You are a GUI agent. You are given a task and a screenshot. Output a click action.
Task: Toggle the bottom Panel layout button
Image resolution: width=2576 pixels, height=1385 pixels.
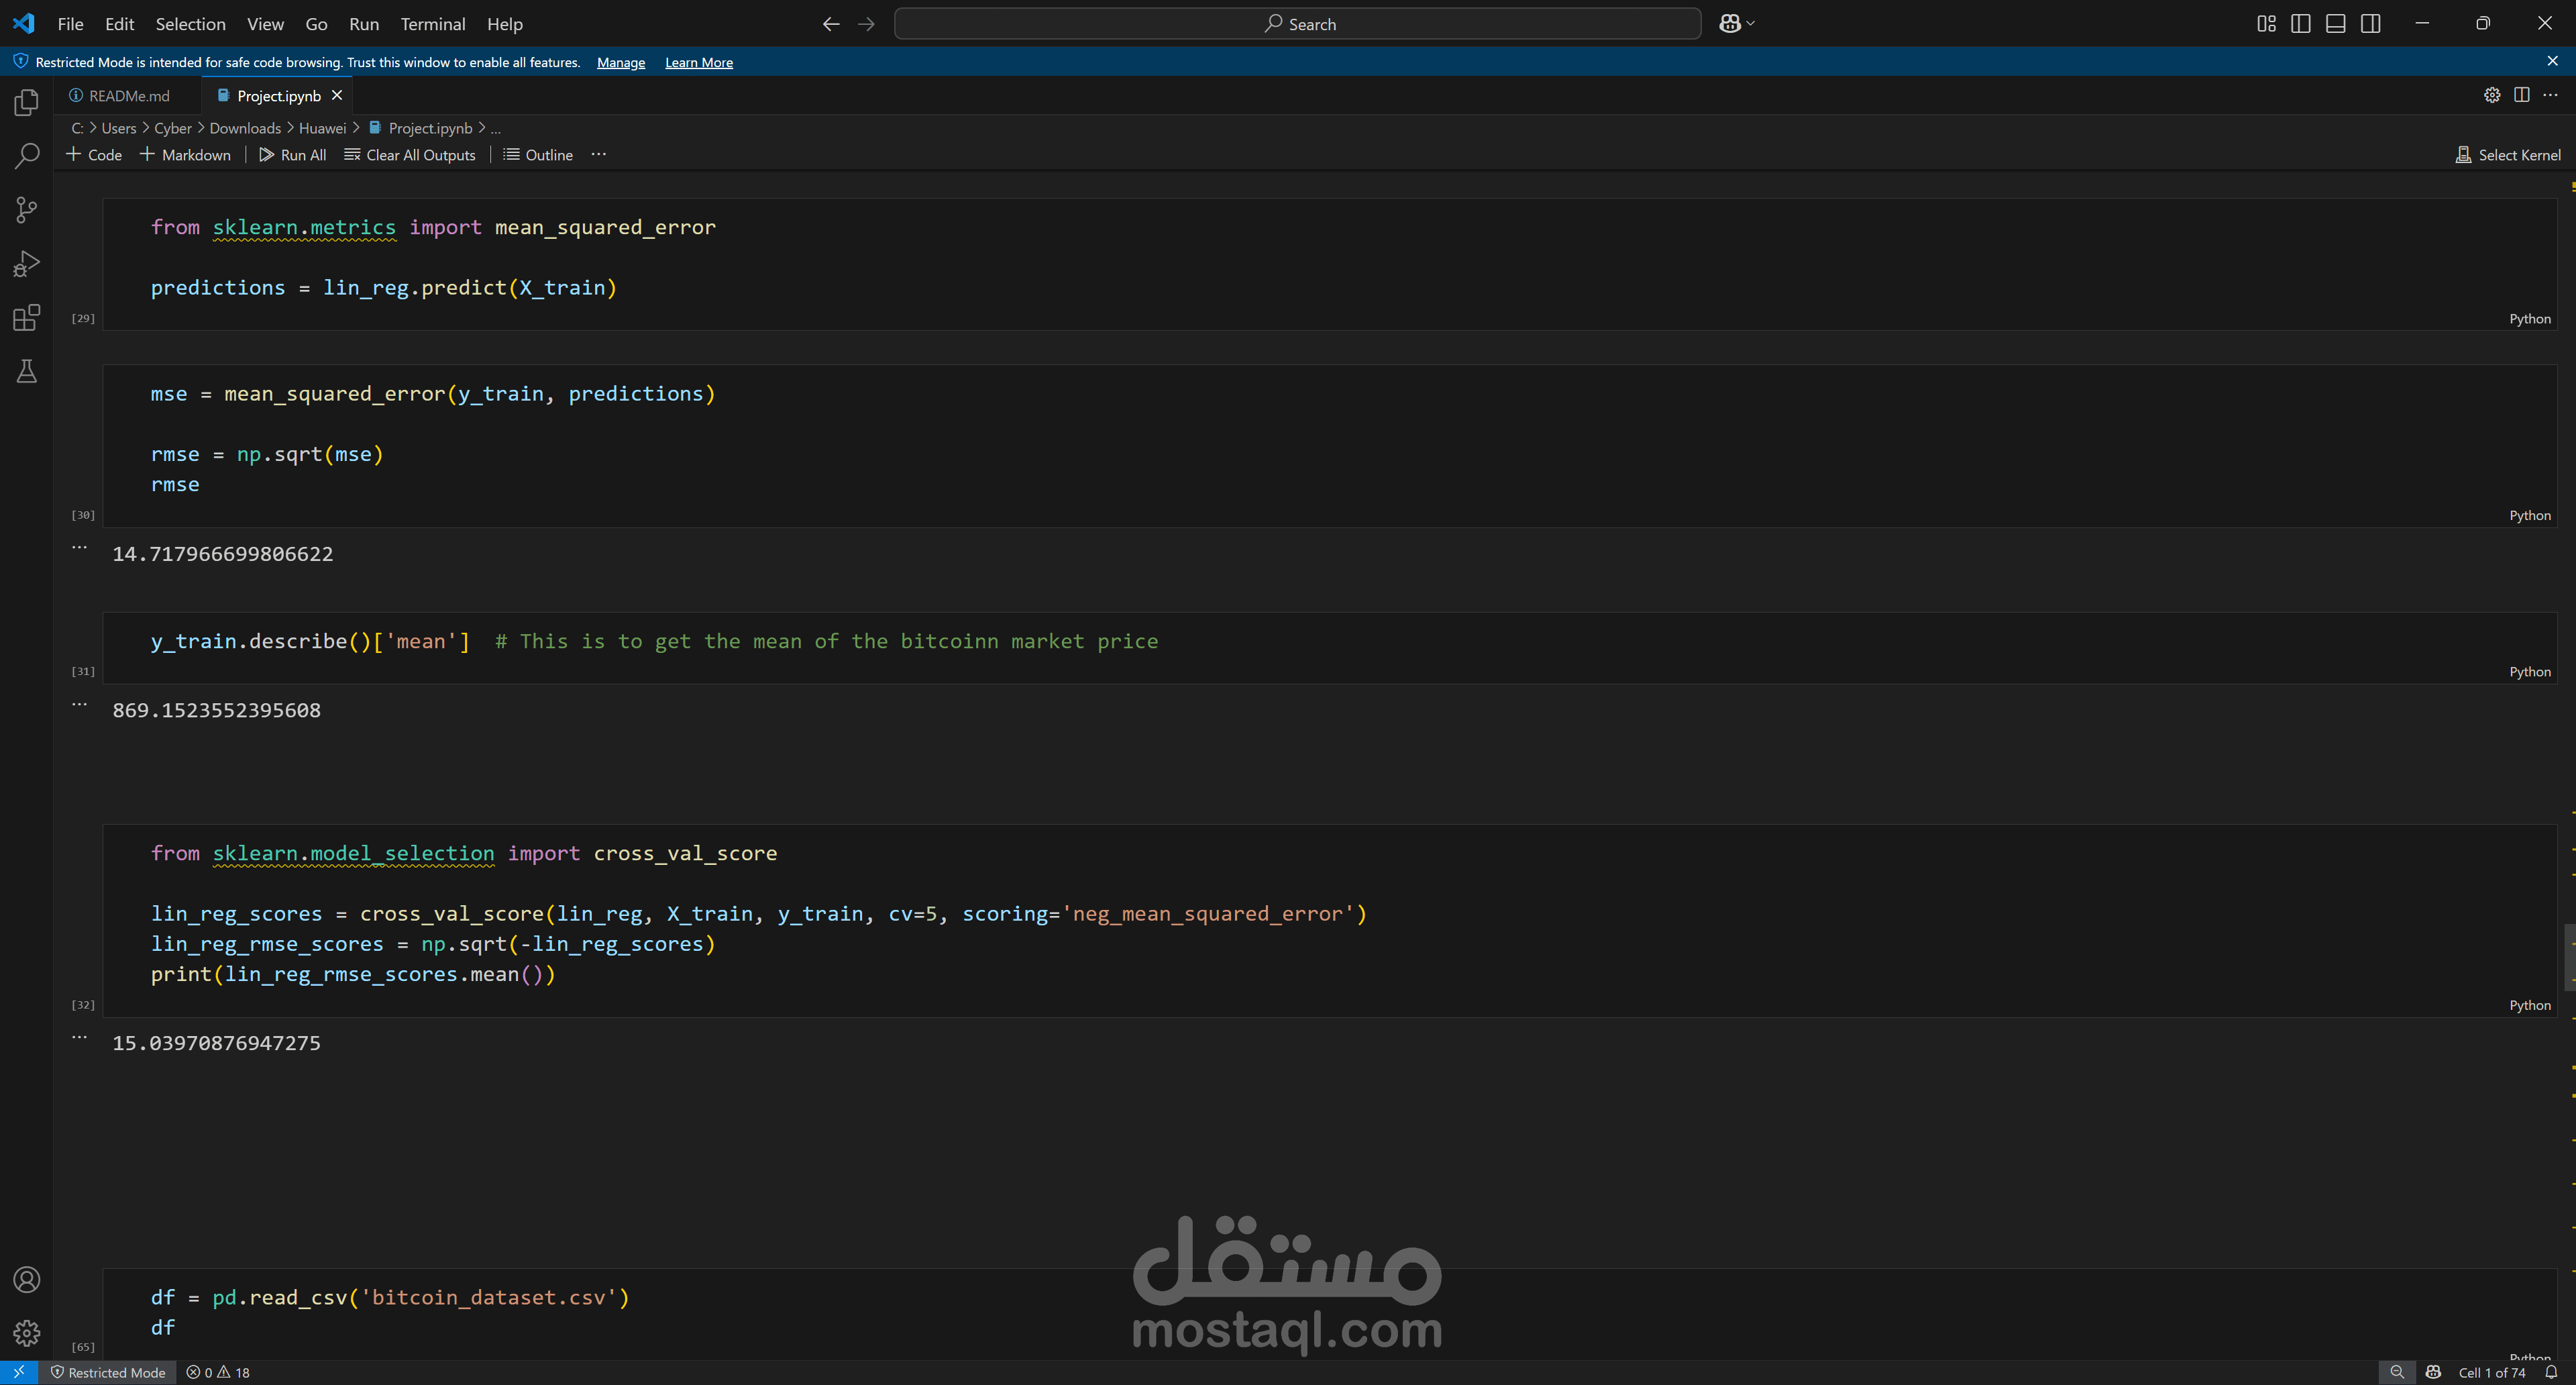coord(2335,24)
